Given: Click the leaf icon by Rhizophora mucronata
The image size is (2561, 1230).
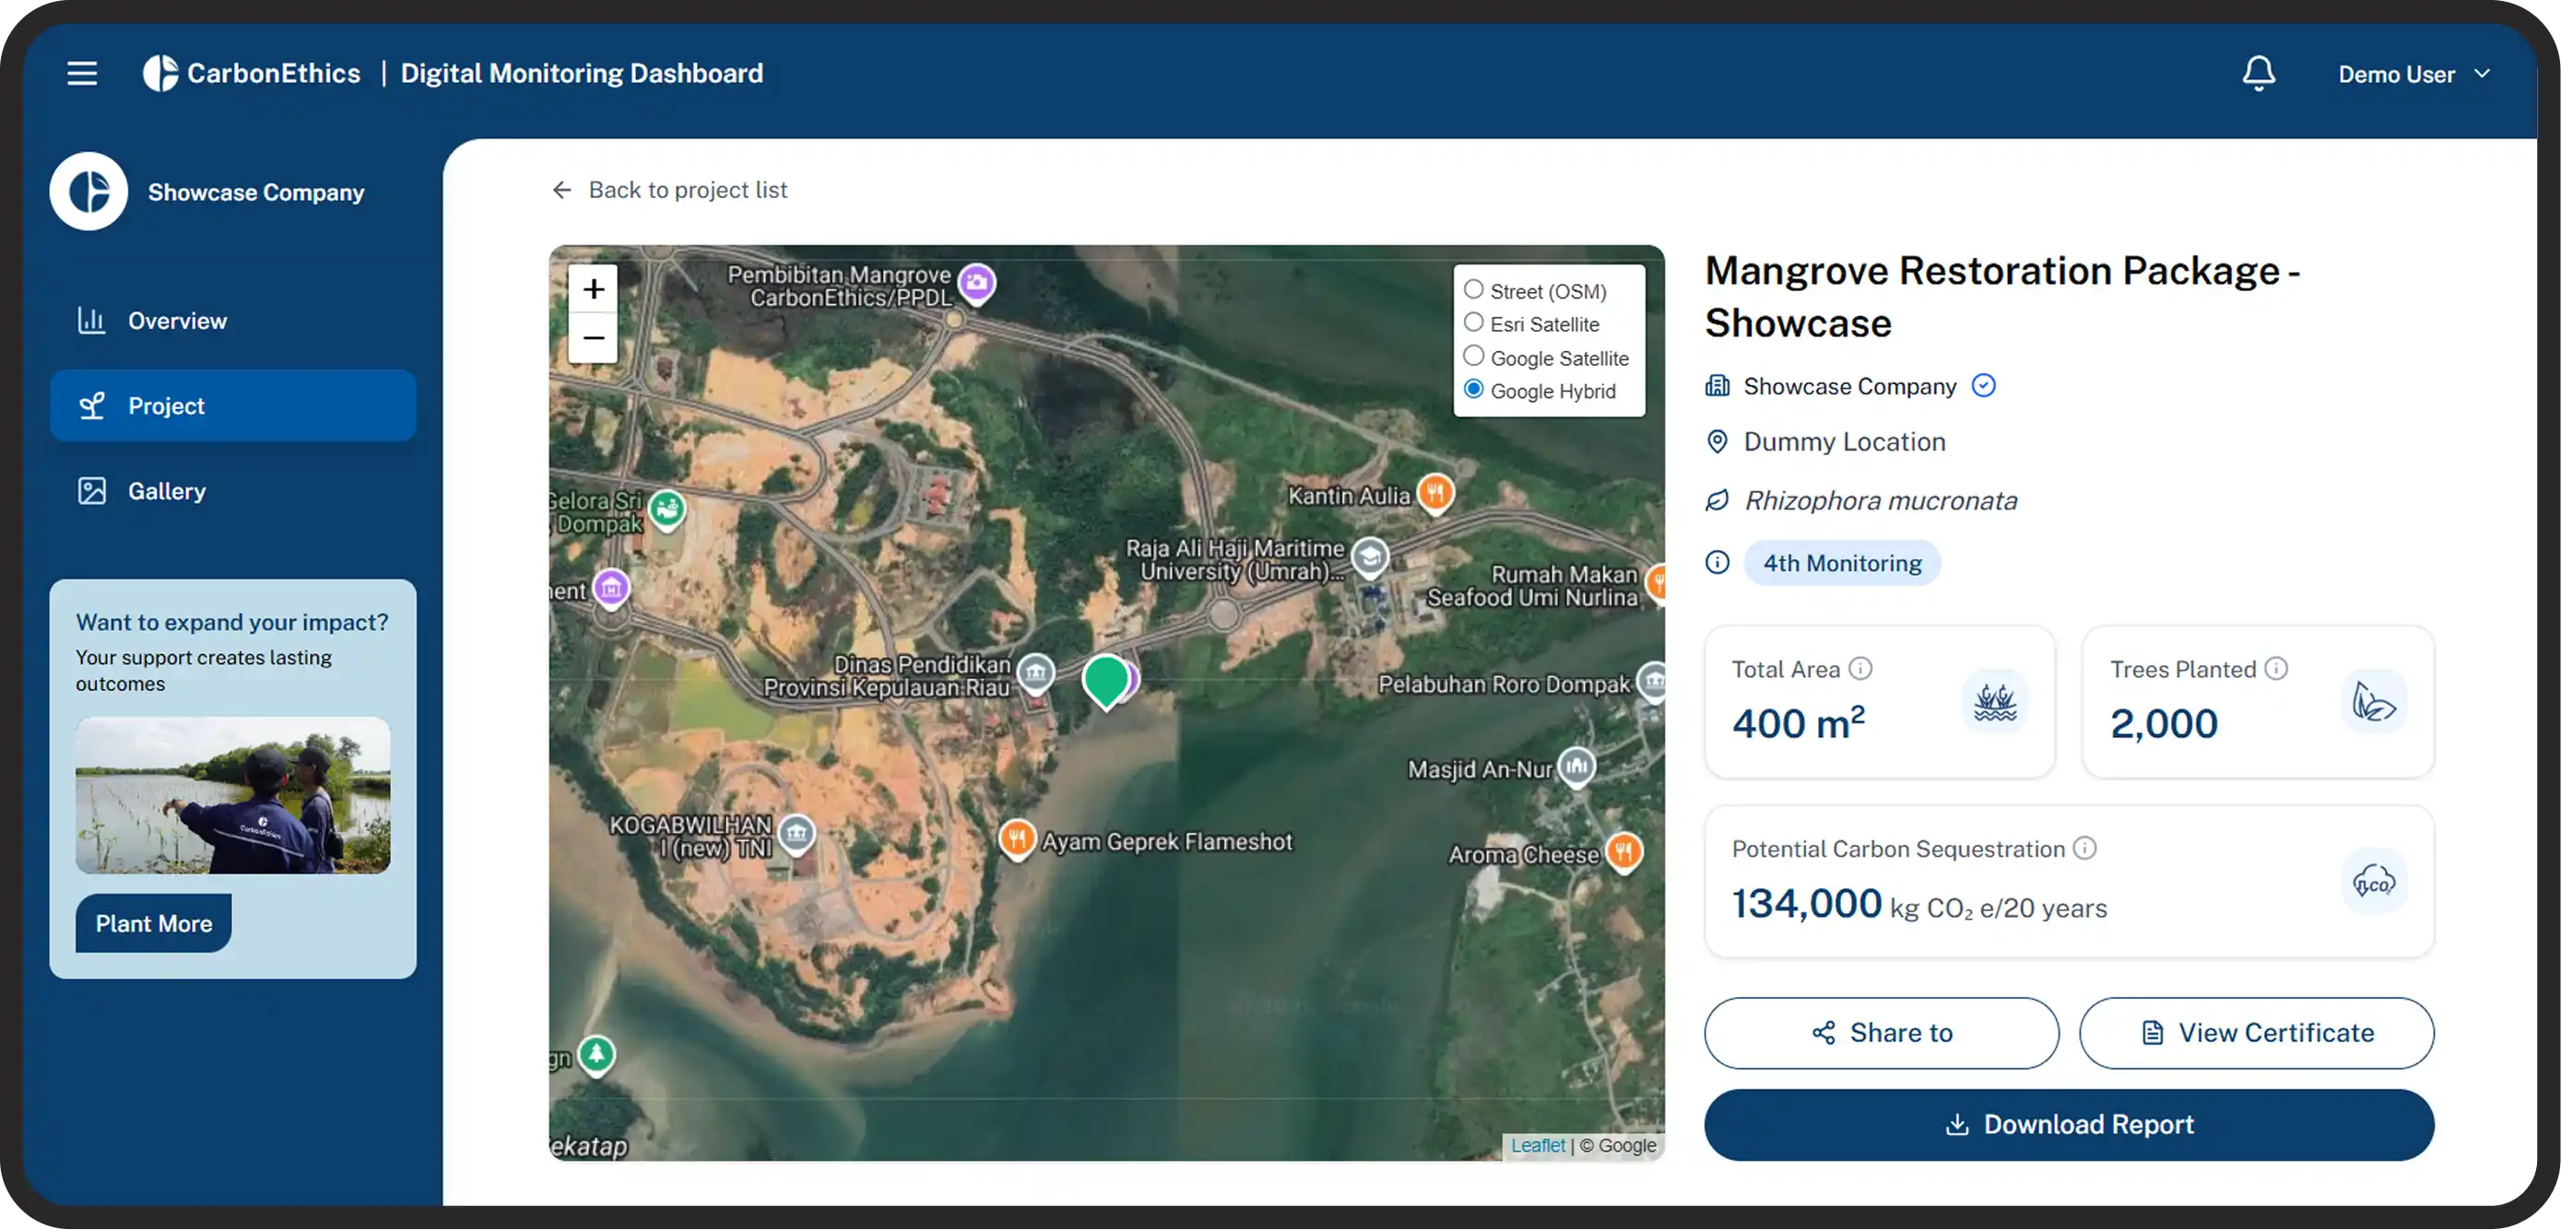Looking at the screenshot, I should (1717, 499).
